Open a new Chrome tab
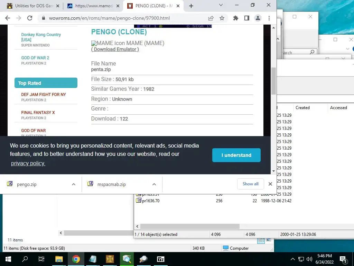354x266 pixels. point(191,6)
